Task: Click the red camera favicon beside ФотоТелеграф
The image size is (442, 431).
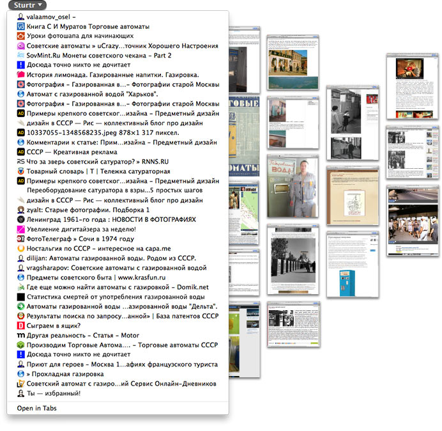Action: [x=20, y=239]
